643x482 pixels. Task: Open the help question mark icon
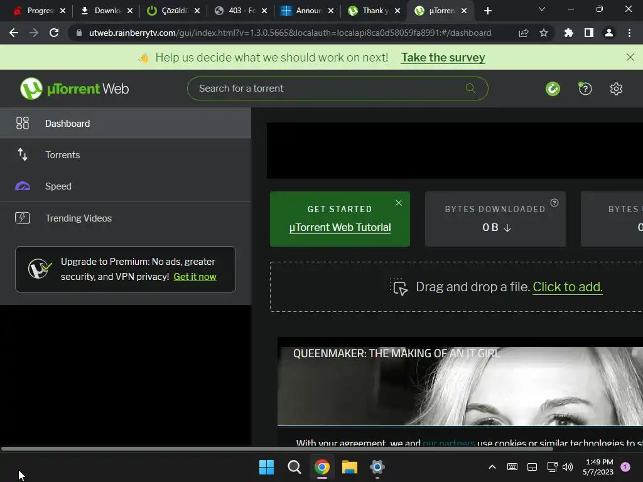585,88
